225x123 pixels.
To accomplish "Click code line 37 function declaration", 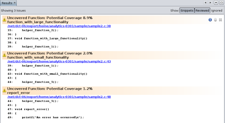I will 47,38.
